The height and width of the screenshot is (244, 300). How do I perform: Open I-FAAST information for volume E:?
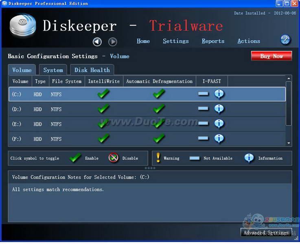(x=219, y=124)
